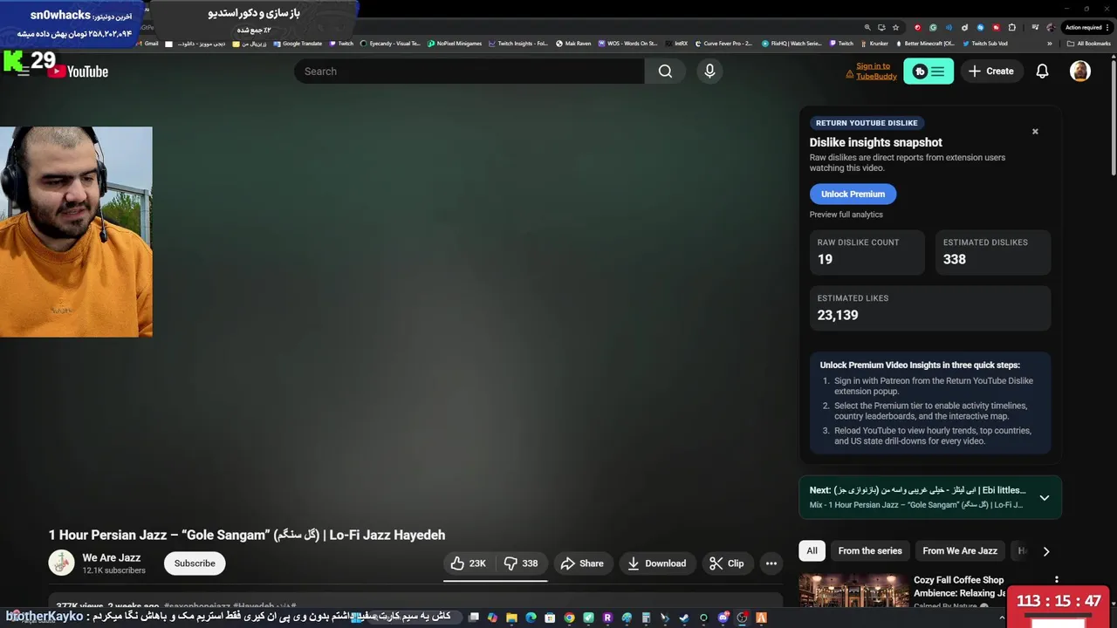Select the From the series chip
1117x628 pixels.
coord(870,551)
